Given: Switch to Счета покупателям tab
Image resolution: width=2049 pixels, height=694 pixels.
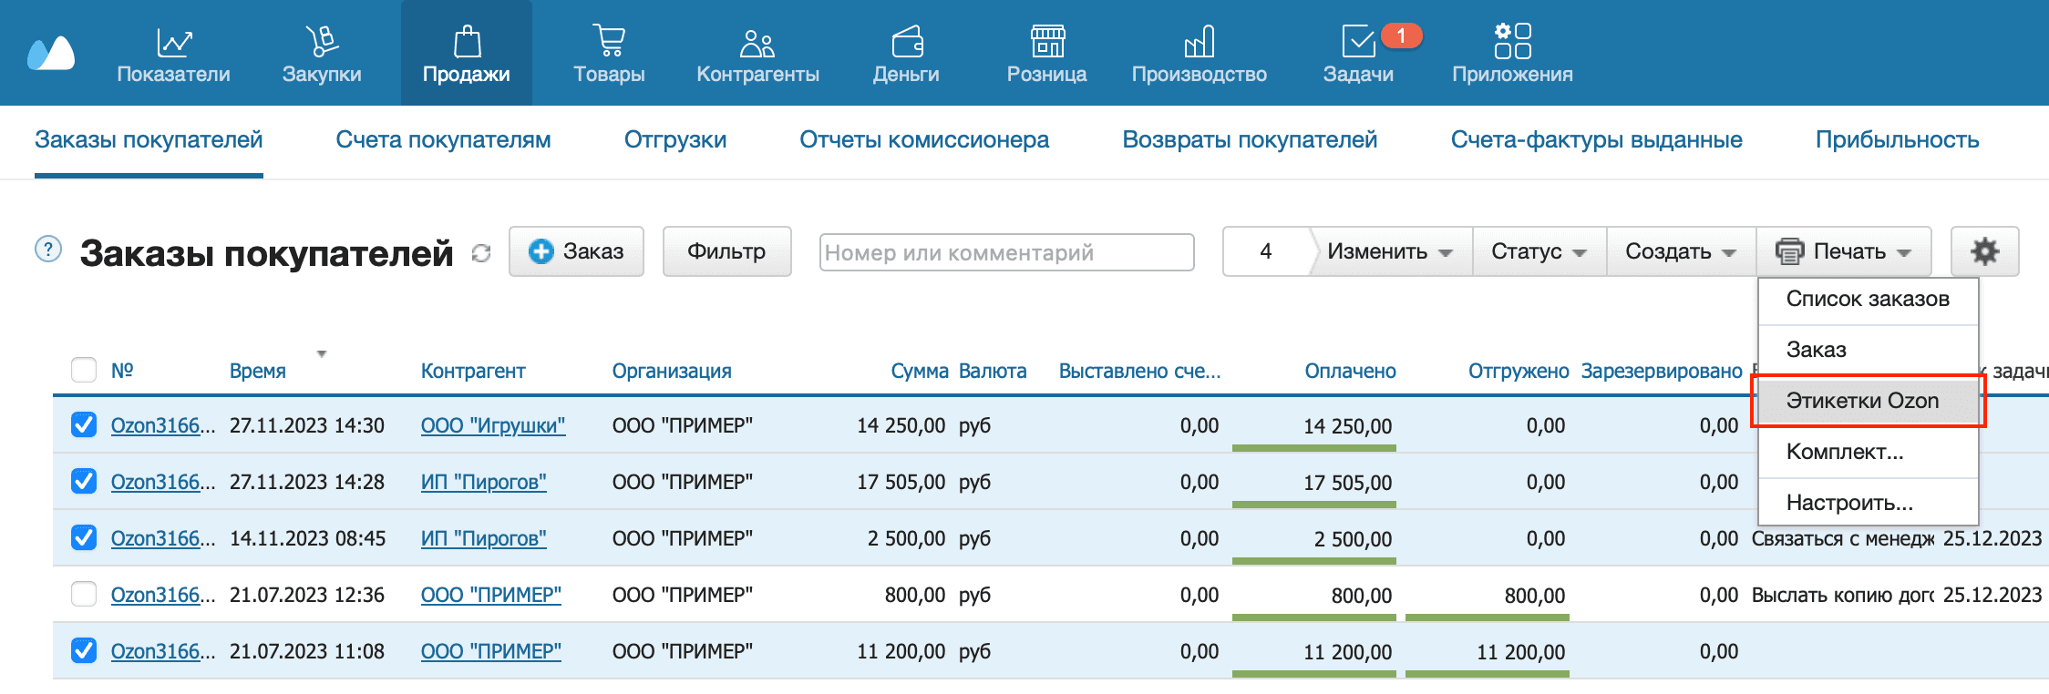Looking at the screenshot, I should coord(443,139).
